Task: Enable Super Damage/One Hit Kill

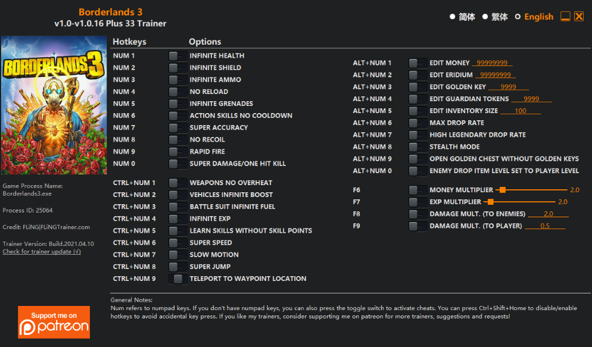Action: (177, 164)
